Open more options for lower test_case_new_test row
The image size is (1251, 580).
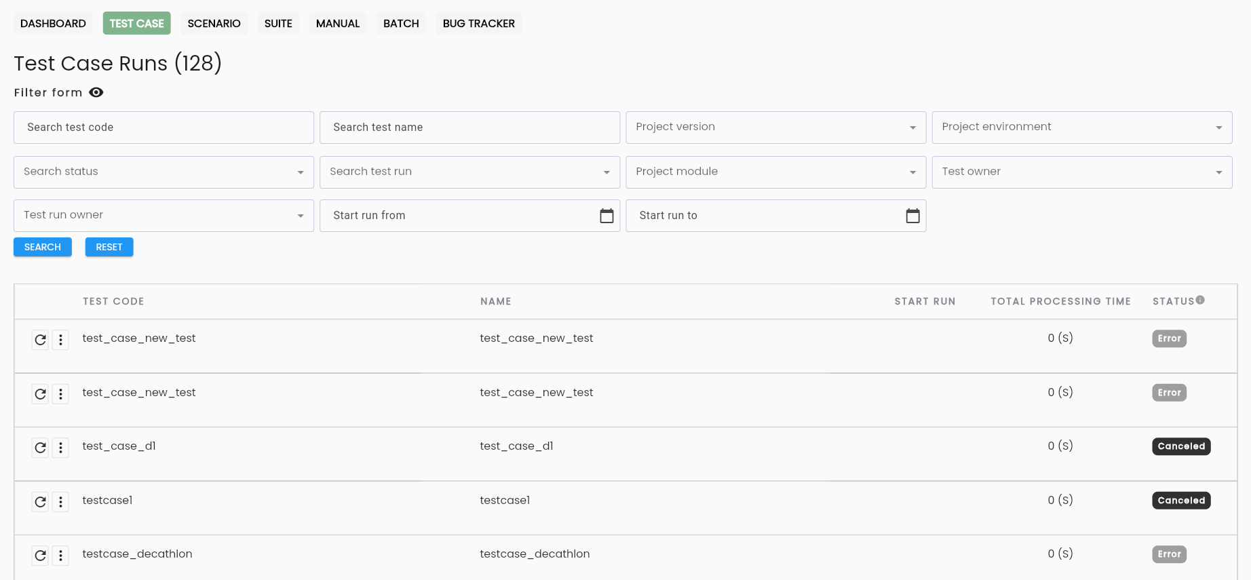coord(60,393)
